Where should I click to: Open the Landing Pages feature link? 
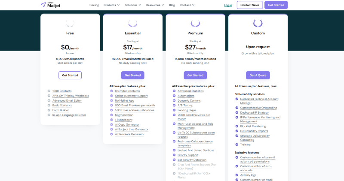click(x=187, y=110)
